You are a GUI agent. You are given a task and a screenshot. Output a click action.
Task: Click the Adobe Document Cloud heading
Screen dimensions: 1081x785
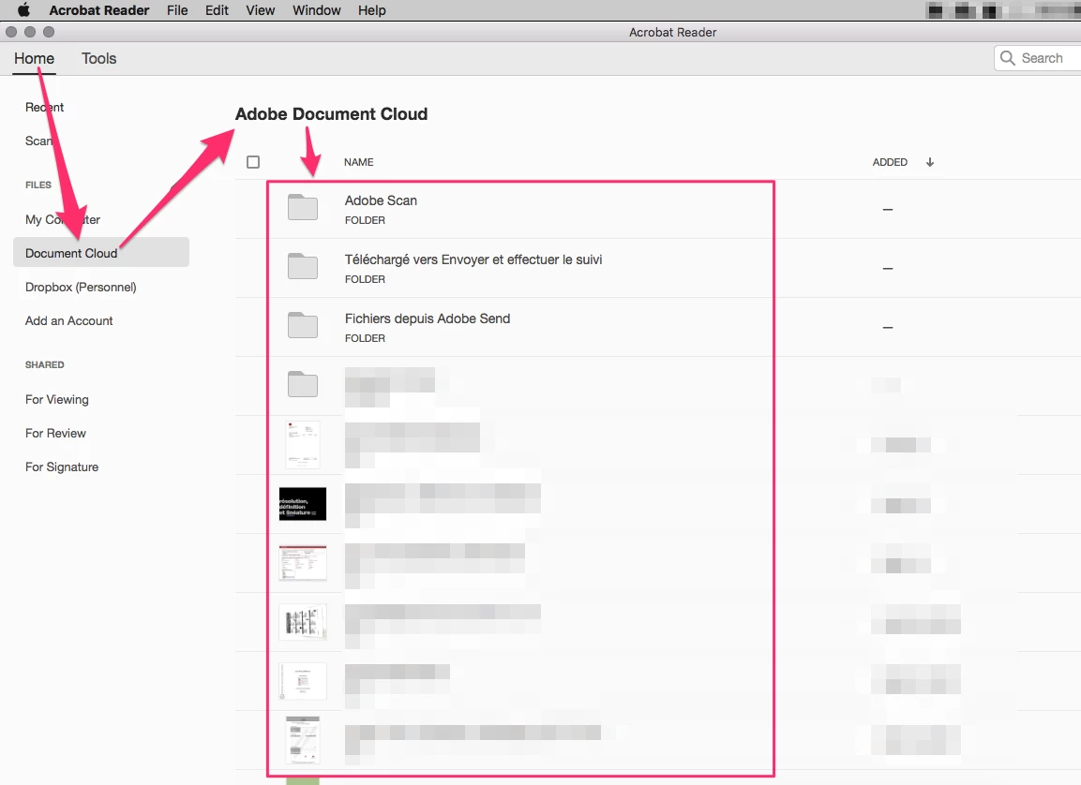[332, 113]
